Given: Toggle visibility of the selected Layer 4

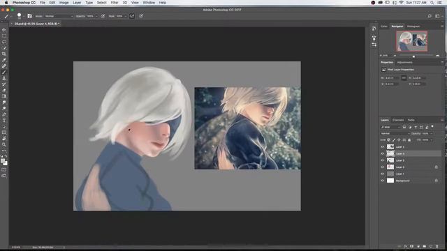Looking at the screenshot, I should 382,153.
